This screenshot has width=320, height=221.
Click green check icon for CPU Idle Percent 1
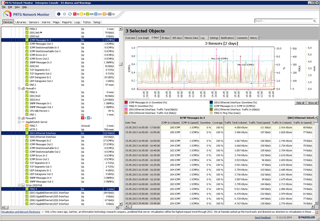(x=27, y=110)
